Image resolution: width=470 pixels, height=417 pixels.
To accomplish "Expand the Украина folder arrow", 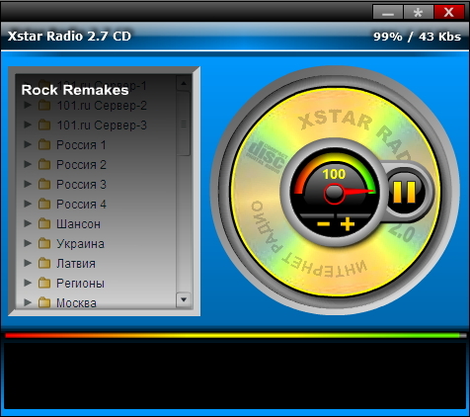I will pos(28,243).
